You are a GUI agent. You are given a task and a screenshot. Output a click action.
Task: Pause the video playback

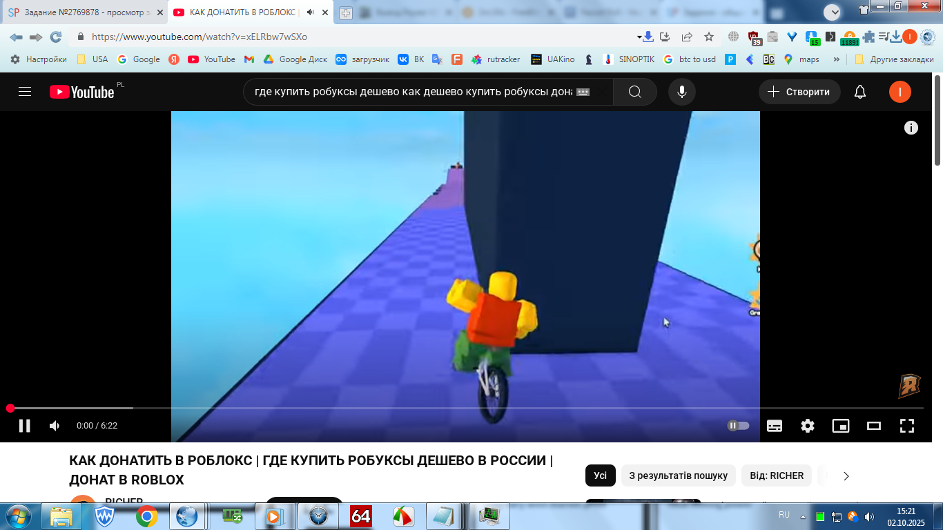click(24, 426)
